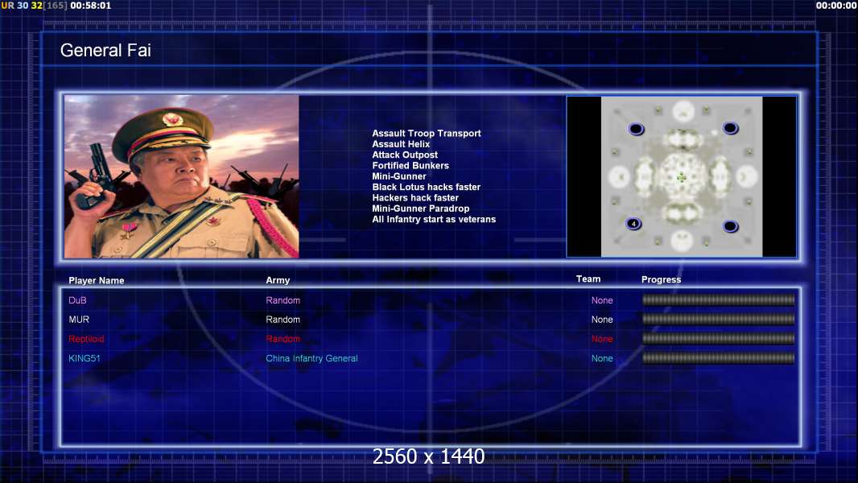Select player name 'MUR'
Screen dimensions: 858x483
pos(79,320)
